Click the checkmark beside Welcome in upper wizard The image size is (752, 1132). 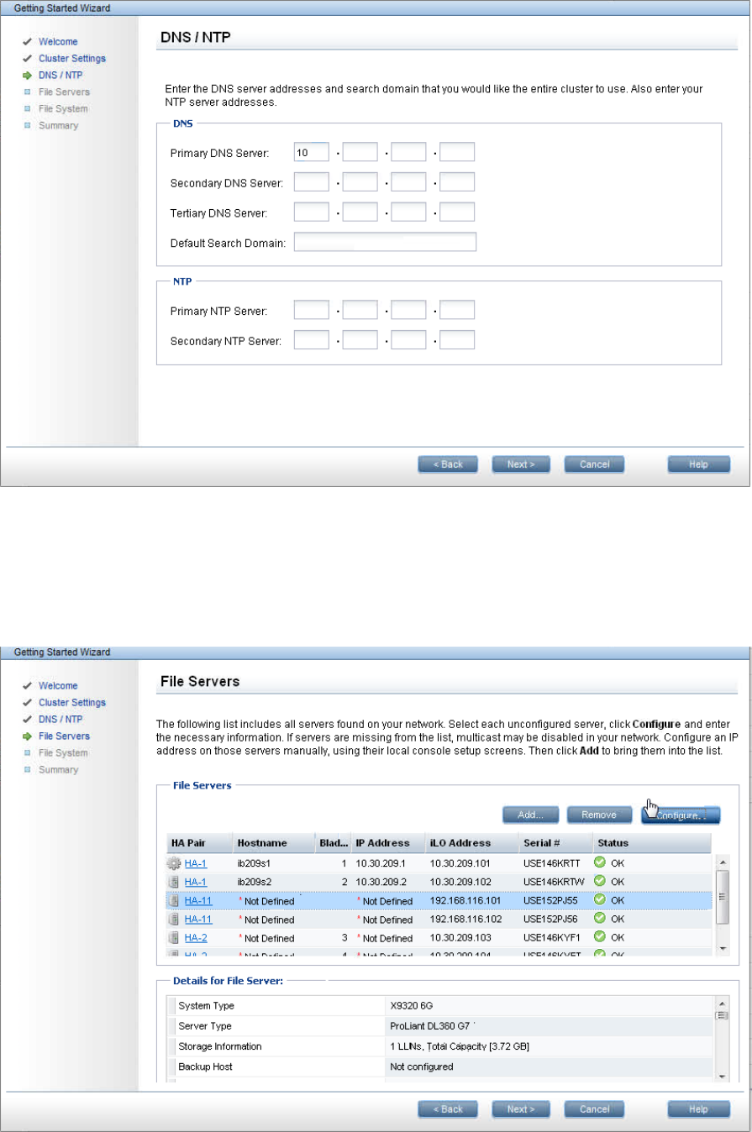pos(27,41)
